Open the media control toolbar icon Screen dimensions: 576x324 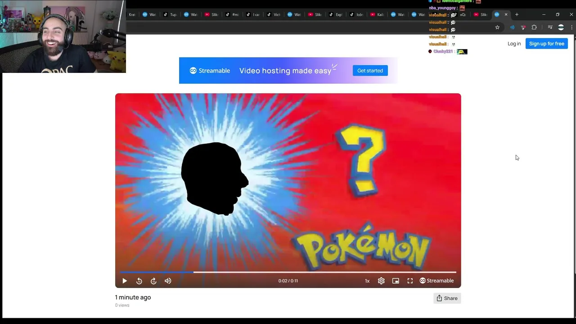550,27
